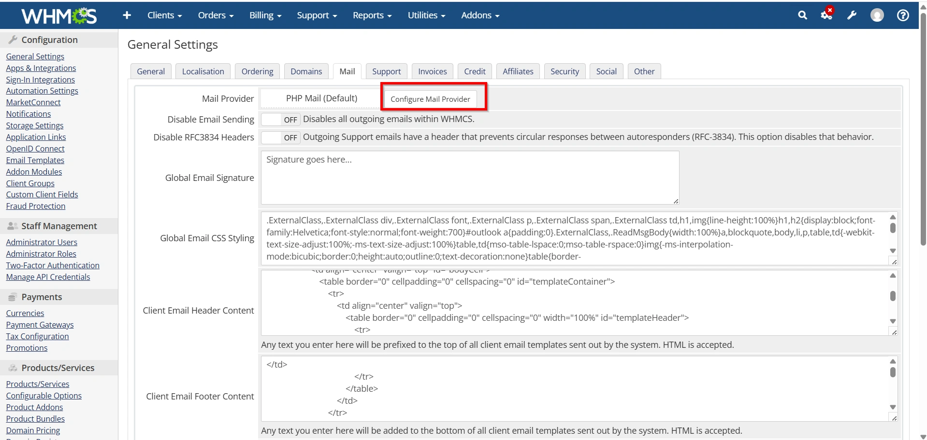Open Apps & Integrations link
The width and height of the screenshot is (927, 440).
point(41,68)
